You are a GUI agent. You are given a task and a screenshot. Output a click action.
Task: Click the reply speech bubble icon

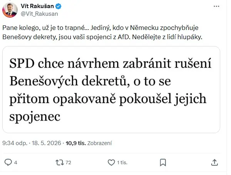pos(8,162)
